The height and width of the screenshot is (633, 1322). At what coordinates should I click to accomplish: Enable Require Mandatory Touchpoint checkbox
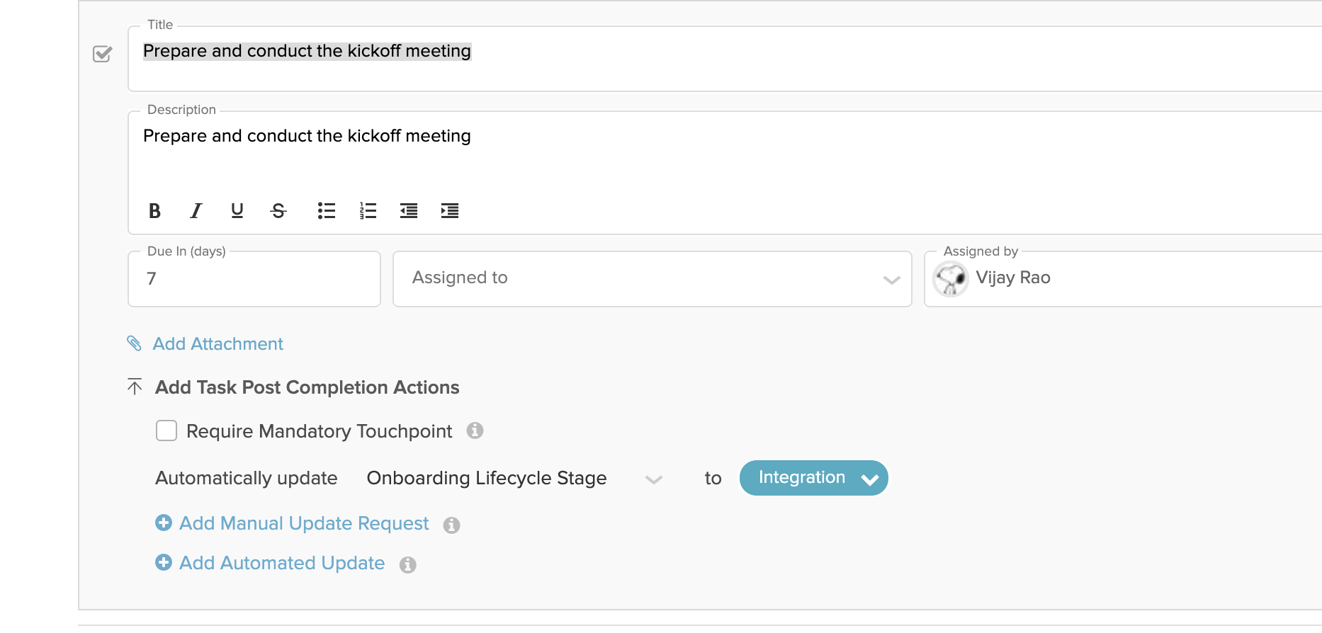(x=166, y=430)
